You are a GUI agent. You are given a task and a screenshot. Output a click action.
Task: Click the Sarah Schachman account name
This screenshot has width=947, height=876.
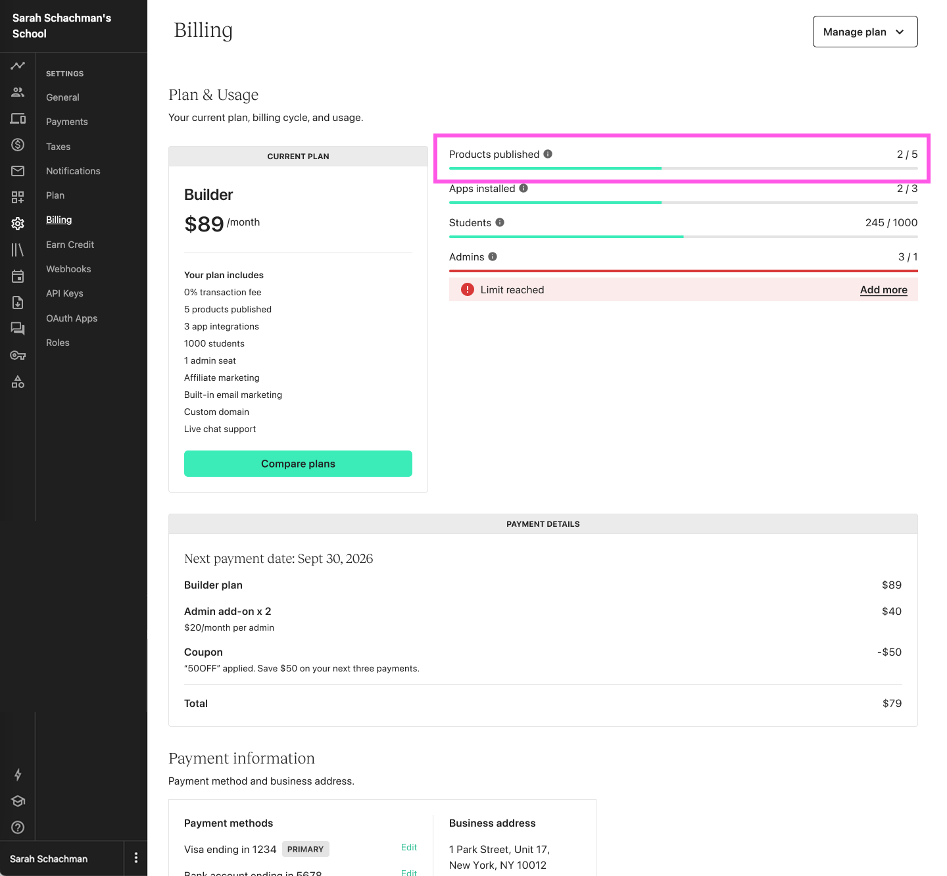[x=49, y=859]
